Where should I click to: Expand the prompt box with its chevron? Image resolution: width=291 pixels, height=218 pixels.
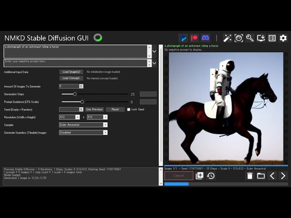point(154,51)
